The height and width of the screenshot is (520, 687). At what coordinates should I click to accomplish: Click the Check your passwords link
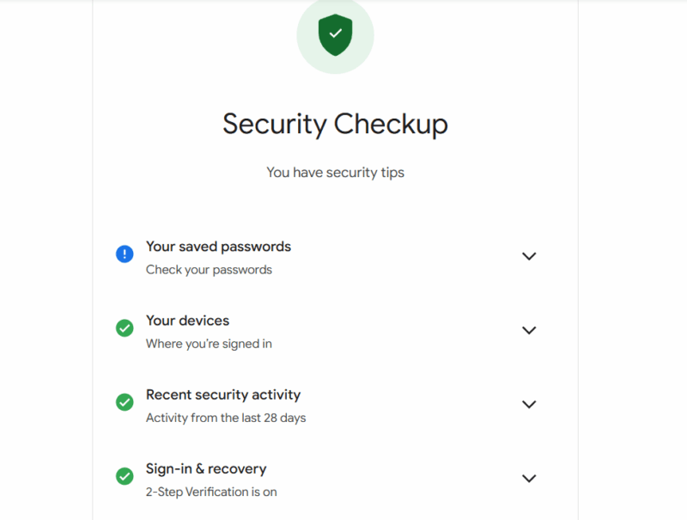(x=209, y=269)
